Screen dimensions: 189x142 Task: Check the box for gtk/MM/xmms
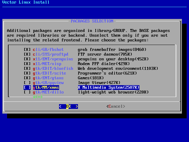point(27,87)
